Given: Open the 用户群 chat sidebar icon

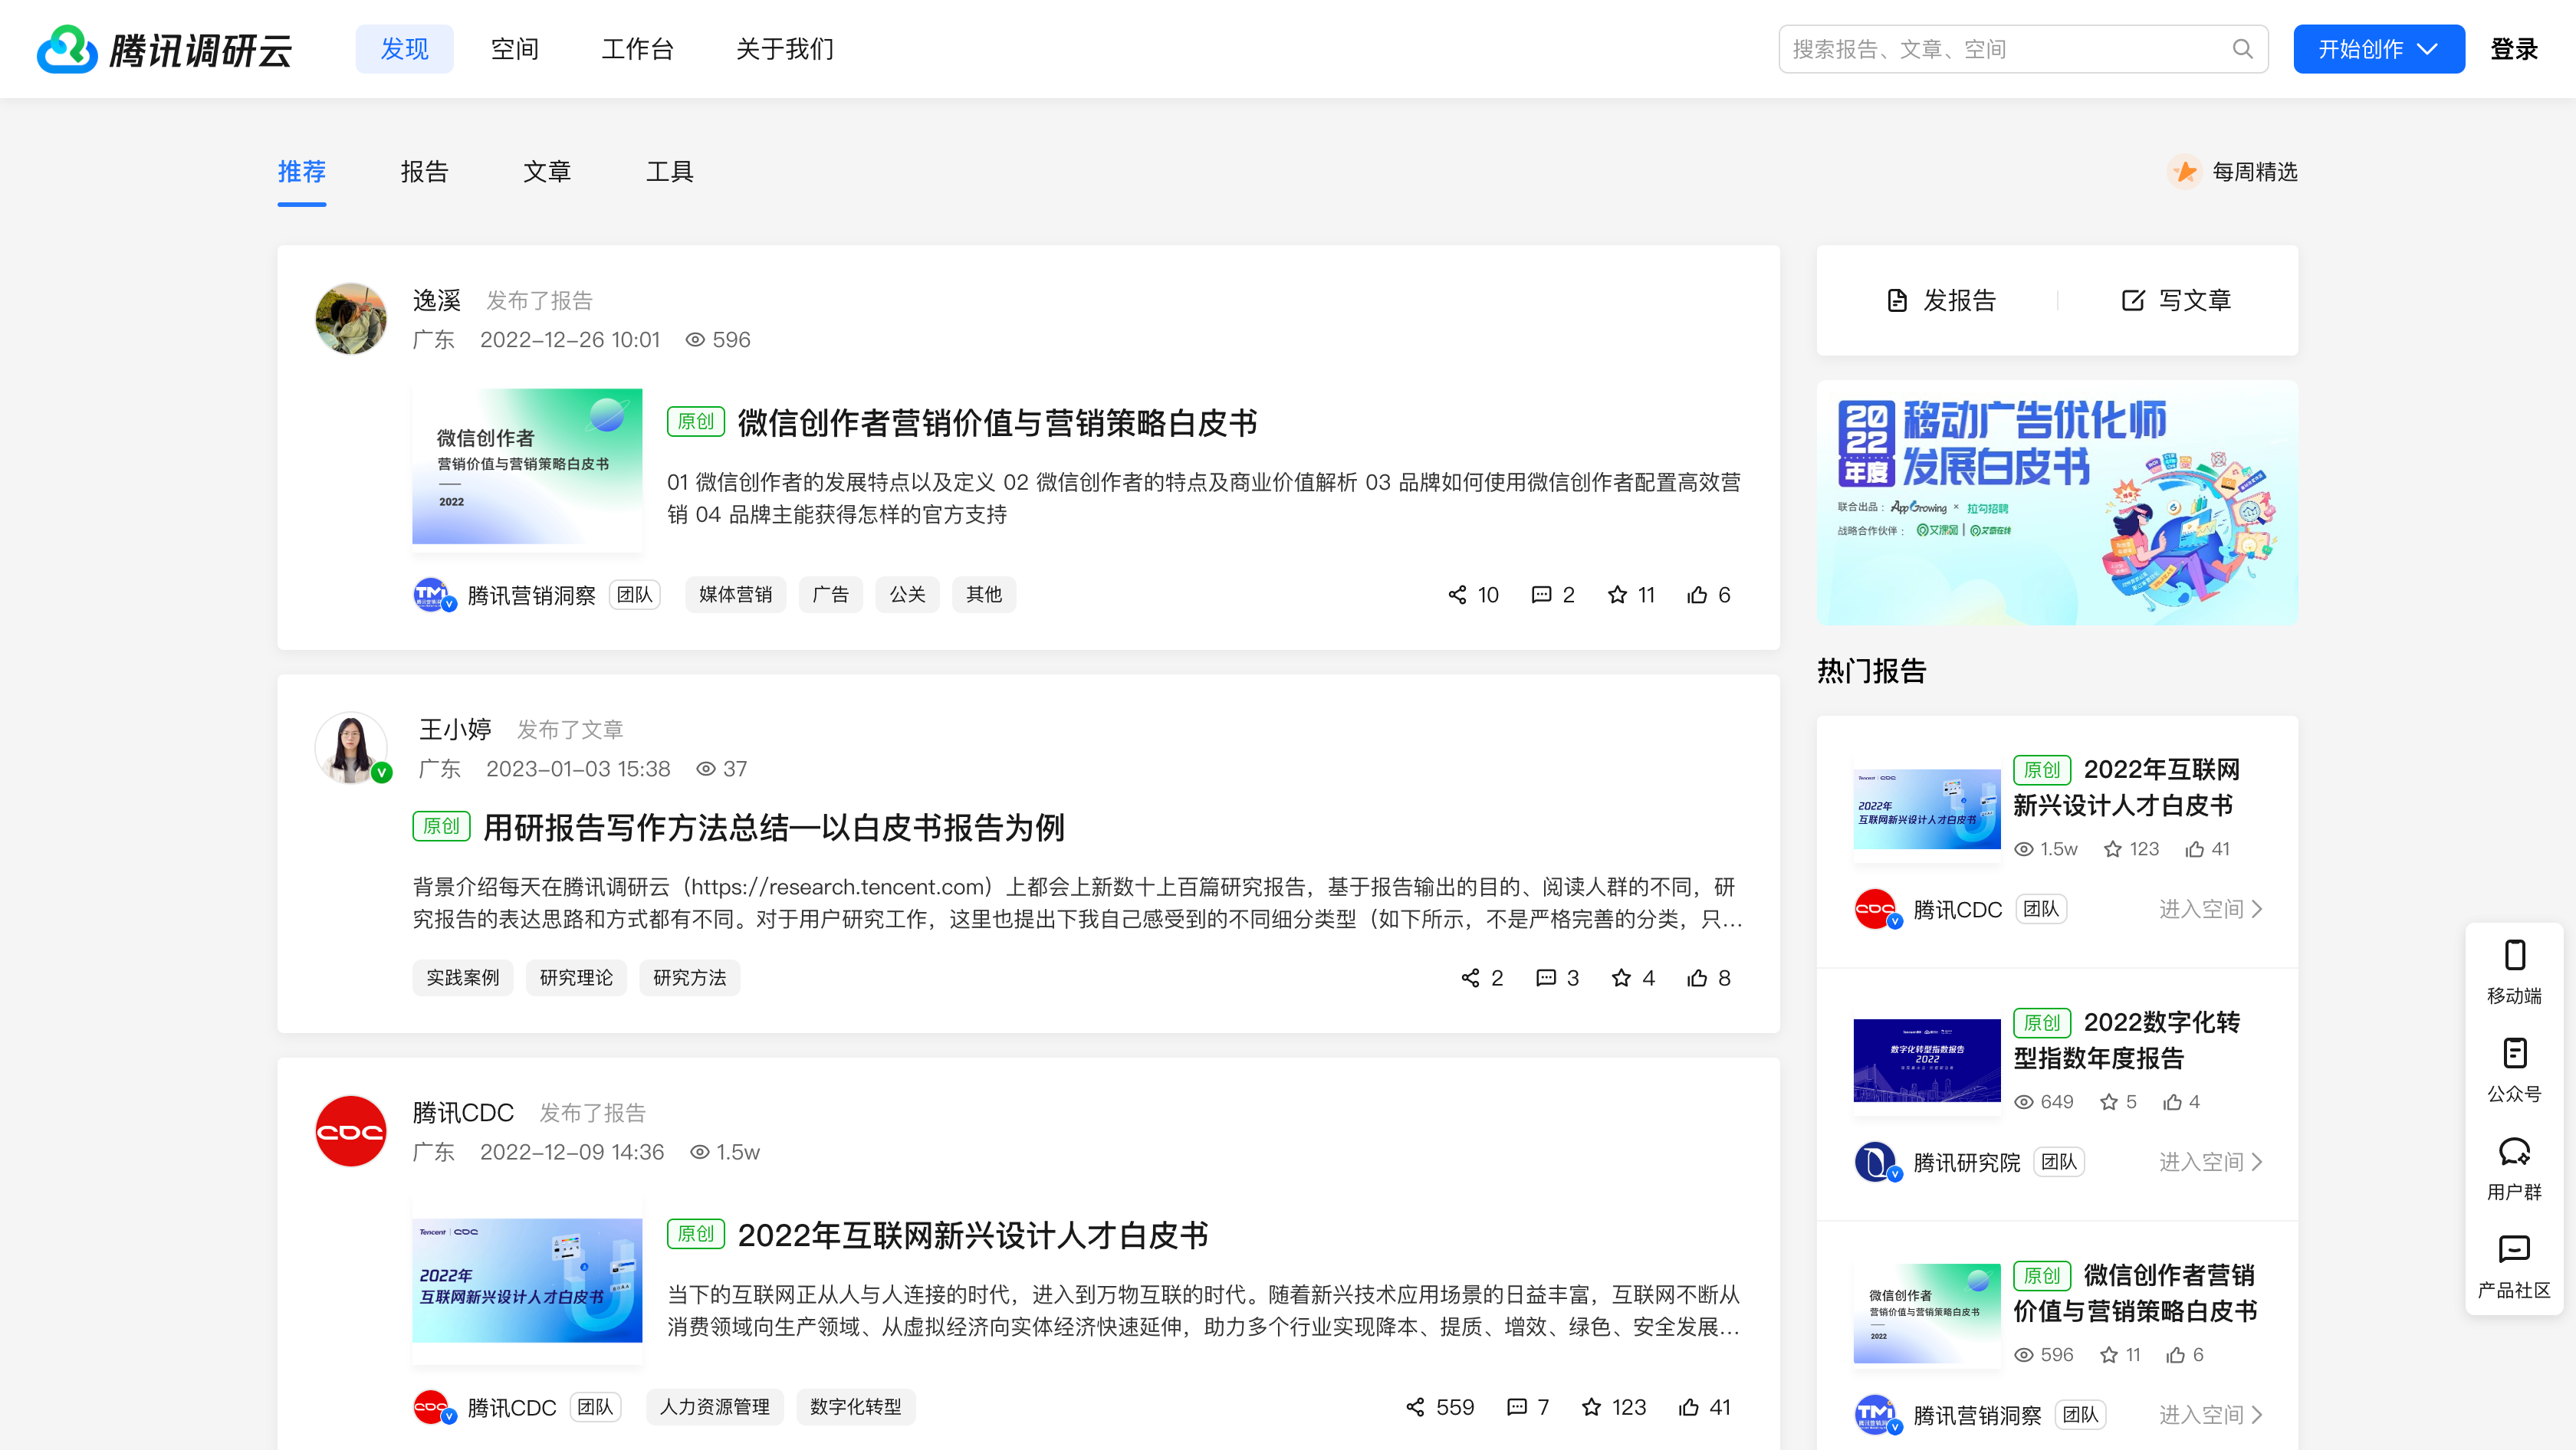Looking at the screenshot, I should click(x=2514, y=1151).
